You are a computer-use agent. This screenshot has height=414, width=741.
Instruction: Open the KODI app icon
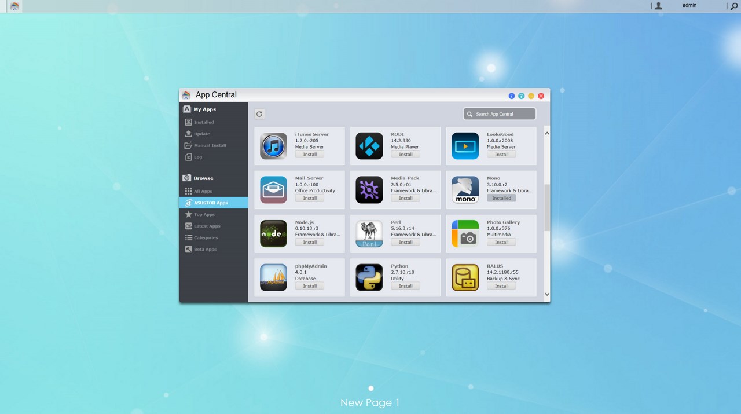click(369, 146)
